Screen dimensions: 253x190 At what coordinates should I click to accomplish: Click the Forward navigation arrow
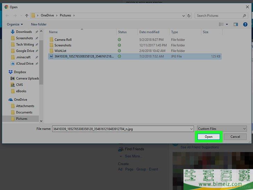(15, 16)
